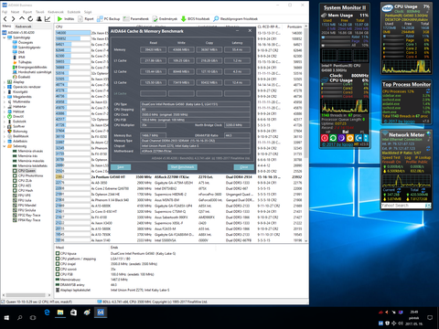Open the graph chart toolbar icon
The image size is (439, 329).
tap(48, 19)
